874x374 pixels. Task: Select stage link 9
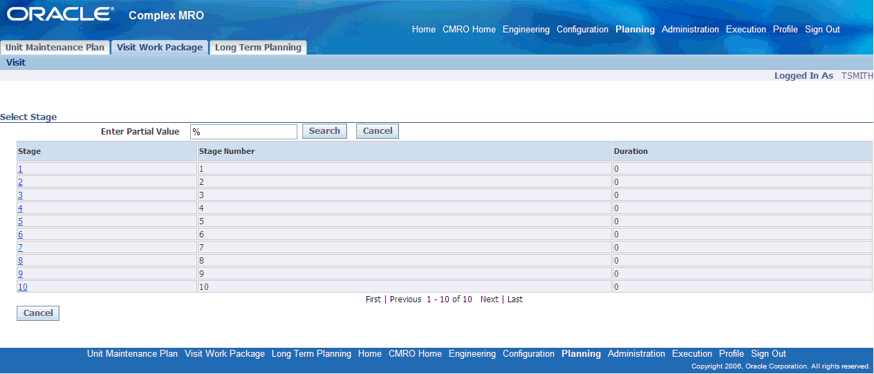coord(20,274)
